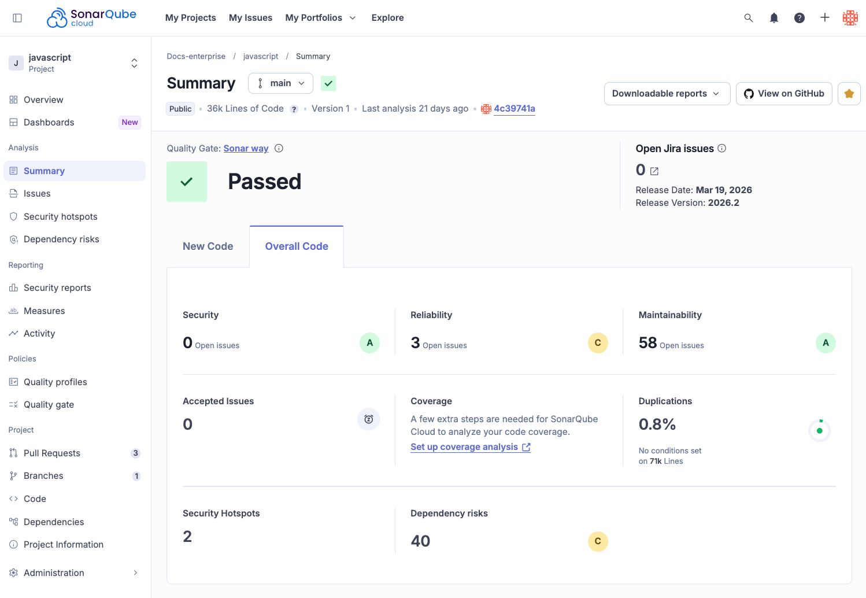Open search with the magnifier icon

[x=749, y=18]
